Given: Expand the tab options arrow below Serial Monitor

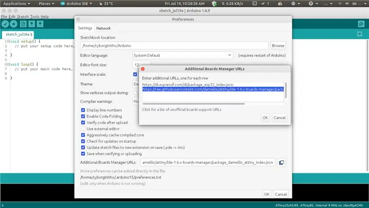Looking at the screenshot, I should tap(360, 34).
